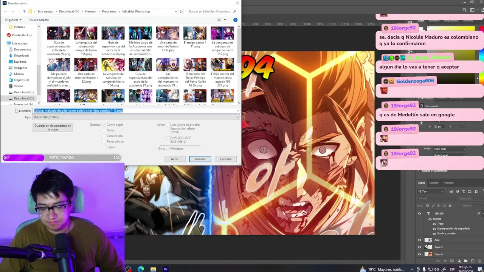Filter layers by pixel type icon

[451, 192]
